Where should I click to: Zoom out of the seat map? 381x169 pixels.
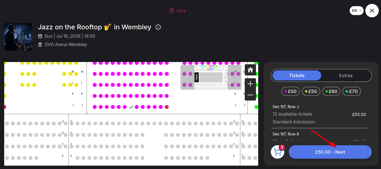[x=250, y=95]
